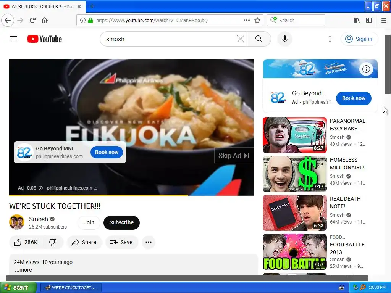Image resolution: width=391 pixels, height=293 pixels.
Task: Open PARANORMAL EASY BAKE video thumbnail
Action: [295, 135]
